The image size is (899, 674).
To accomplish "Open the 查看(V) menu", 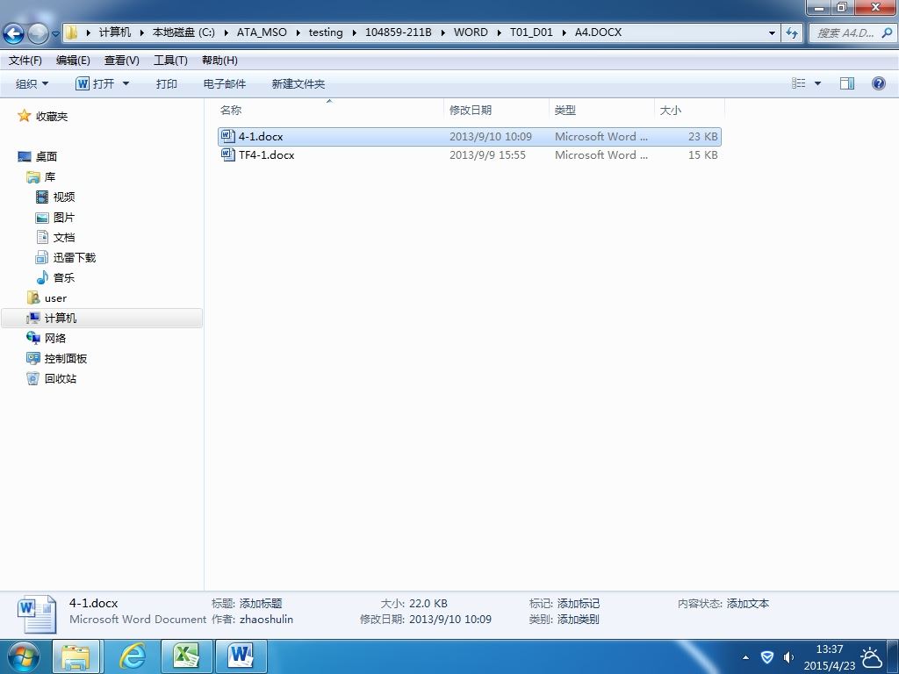I will point(121,61).
